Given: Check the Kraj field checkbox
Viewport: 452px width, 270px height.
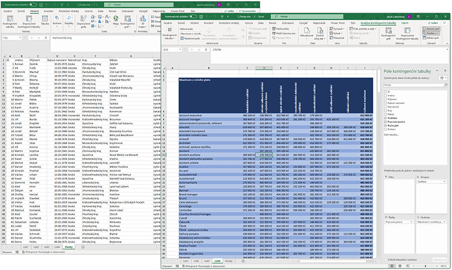Looking at the screenshot, I should 385,110.
